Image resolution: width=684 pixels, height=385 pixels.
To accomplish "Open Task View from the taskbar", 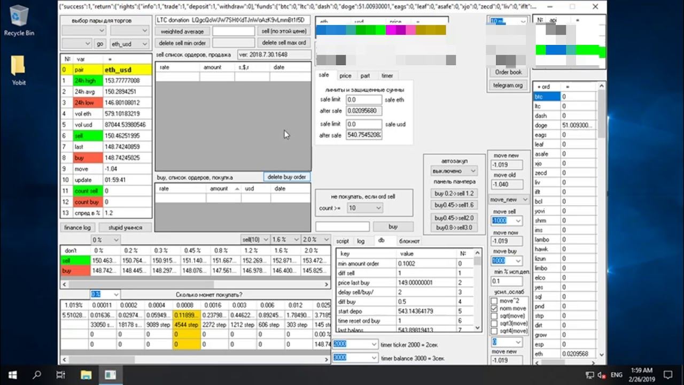I will (x=61, y=375).
